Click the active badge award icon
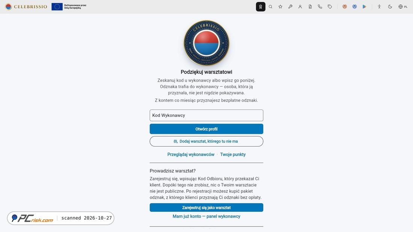413x232 pixels. tap(261, 7)
